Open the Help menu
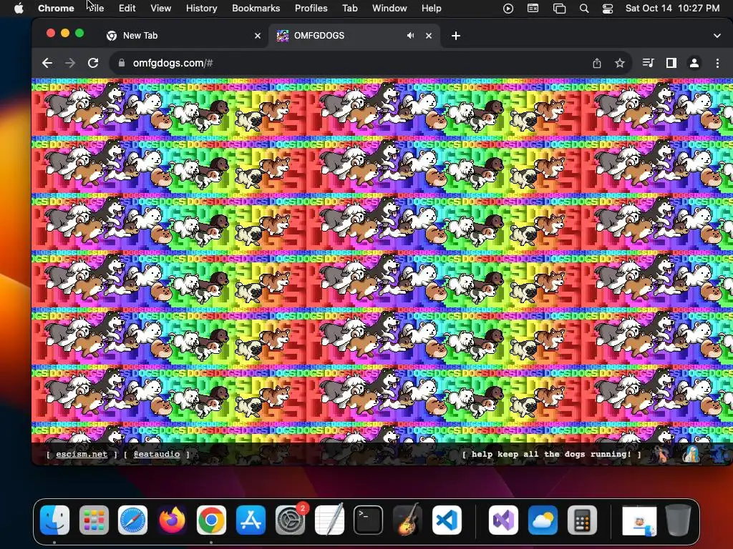Viewport: 733px width, 549px height. [431, 9]
